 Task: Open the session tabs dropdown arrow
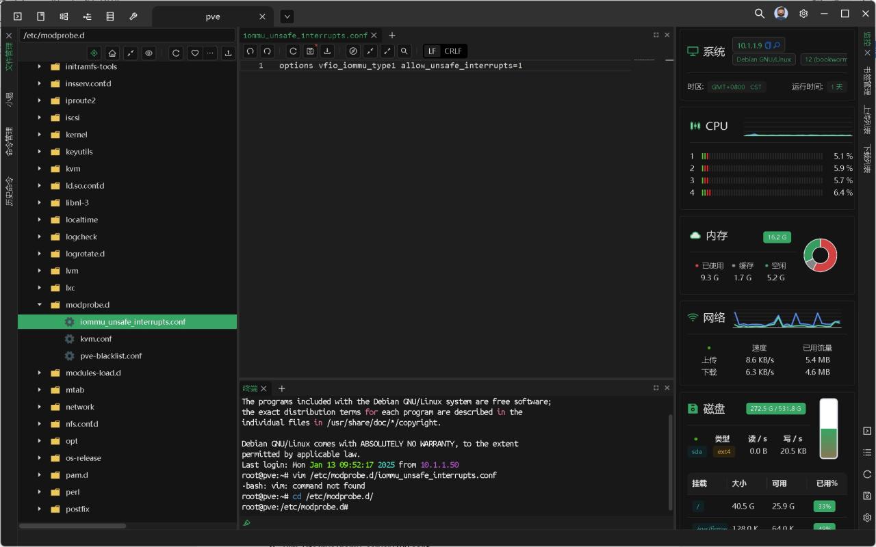[x=287, y=16]
